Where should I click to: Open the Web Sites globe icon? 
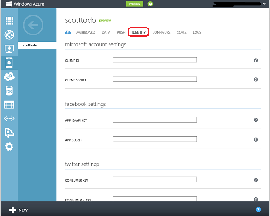tap(9, 35)
